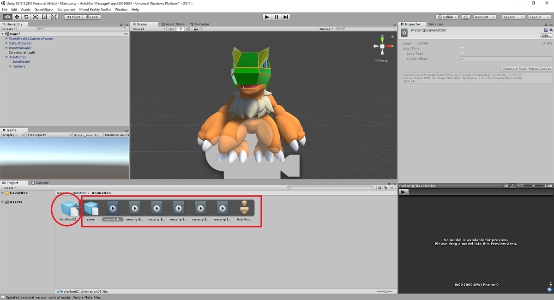554x300 pixels.
Task: Open the Display 1 dropdown
Action: tap(13, 135)
